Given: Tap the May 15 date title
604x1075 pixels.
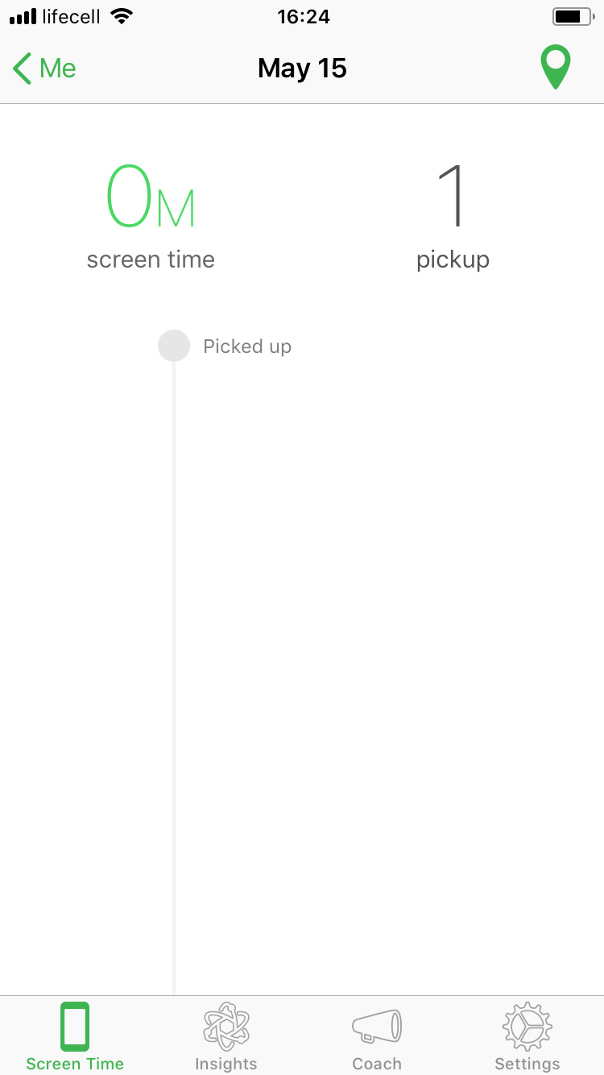Looking at the screenshot, I should point(302,68).
